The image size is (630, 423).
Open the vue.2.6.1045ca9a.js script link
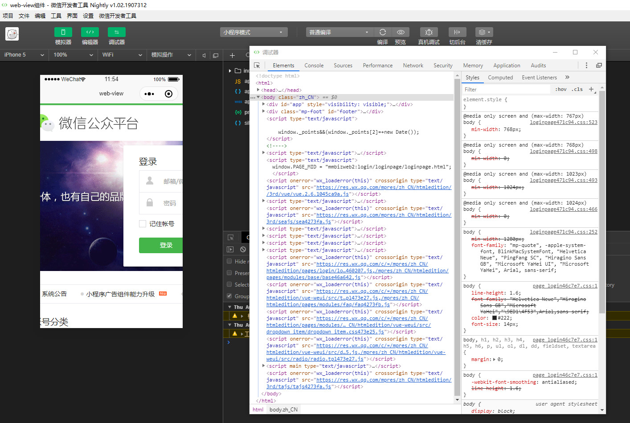307,194
